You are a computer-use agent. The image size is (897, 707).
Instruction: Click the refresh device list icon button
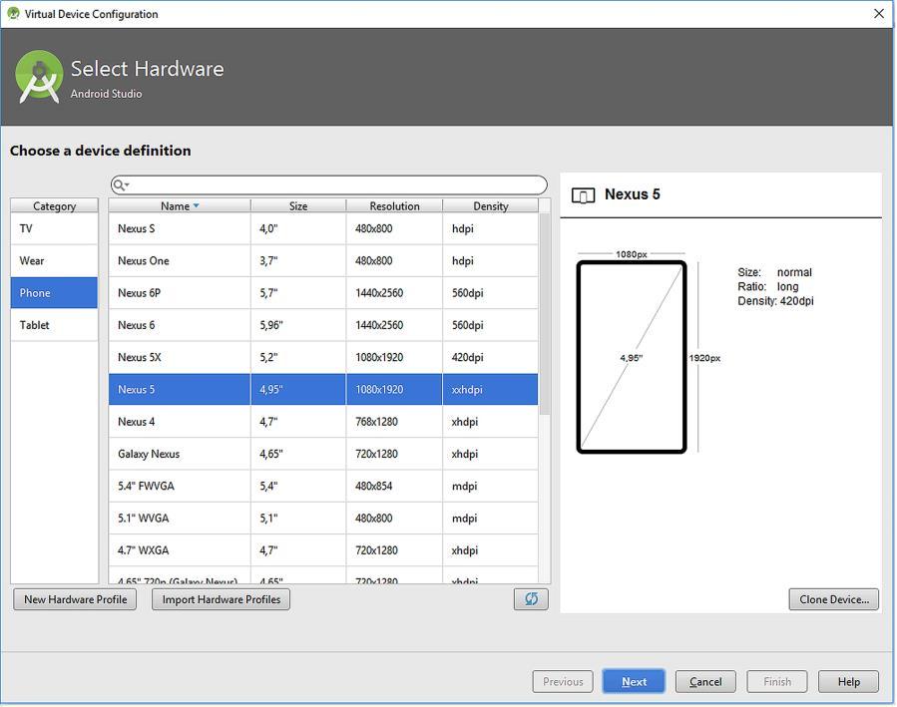coord(531,599)
